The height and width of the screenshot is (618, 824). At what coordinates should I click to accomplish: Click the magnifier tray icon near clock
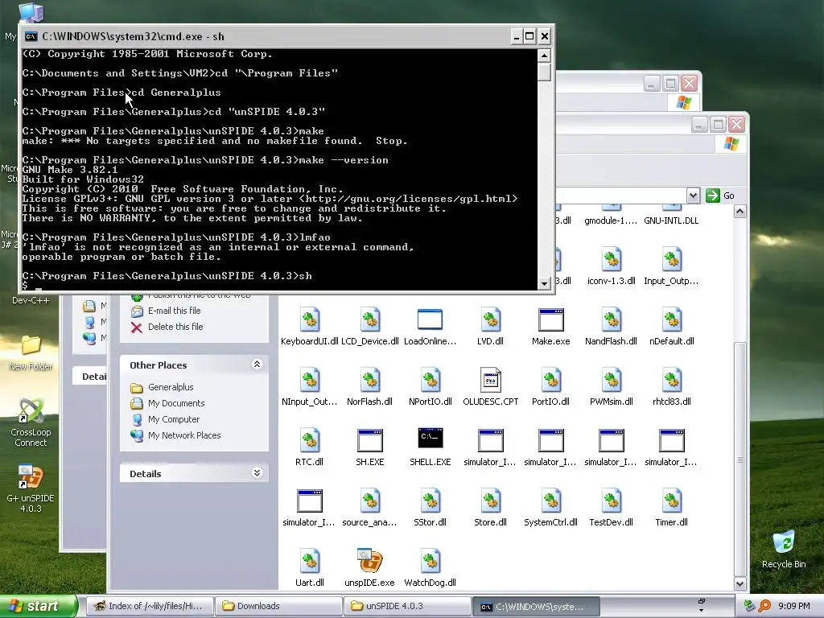tap(764, 606)
